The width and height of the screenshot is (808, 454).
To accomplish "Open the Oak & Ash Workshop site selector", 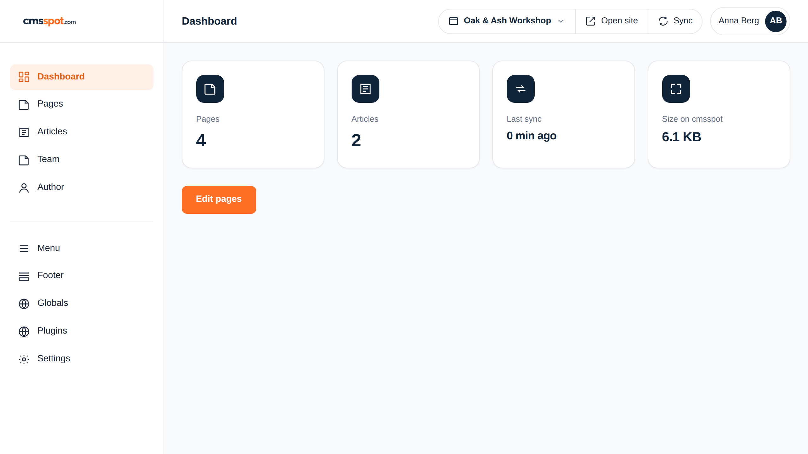I will (507, 21).
